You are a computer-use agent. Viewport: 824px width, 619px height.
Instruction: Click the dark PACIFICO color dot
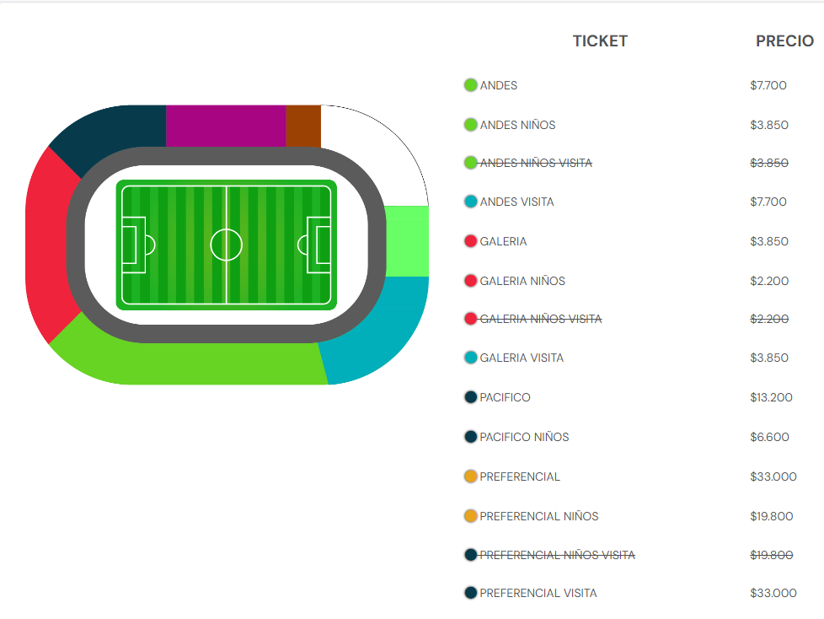click(470, 397)
